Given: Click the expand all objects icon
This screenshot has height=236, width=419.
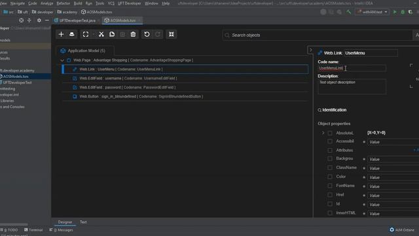Looking at the screenshot, I should click(x=172, y=34).
